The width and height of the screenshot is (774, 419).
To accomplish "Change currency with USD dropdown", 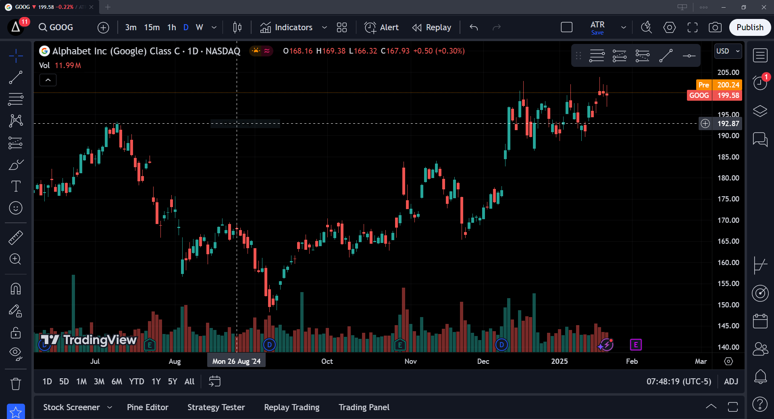I will coord(728,51).
